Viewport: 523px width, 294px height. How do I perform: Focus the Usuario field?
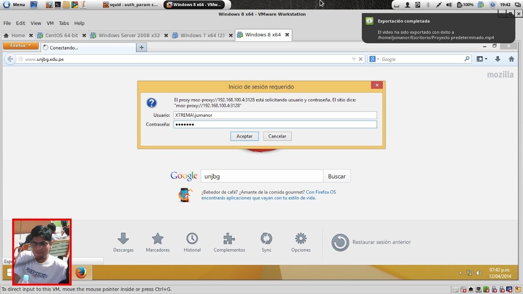point(275,115)
